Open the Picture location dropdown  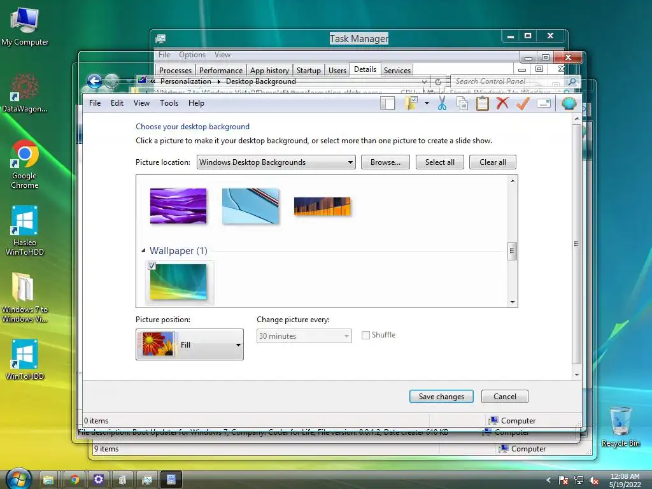tap(276, 162)
